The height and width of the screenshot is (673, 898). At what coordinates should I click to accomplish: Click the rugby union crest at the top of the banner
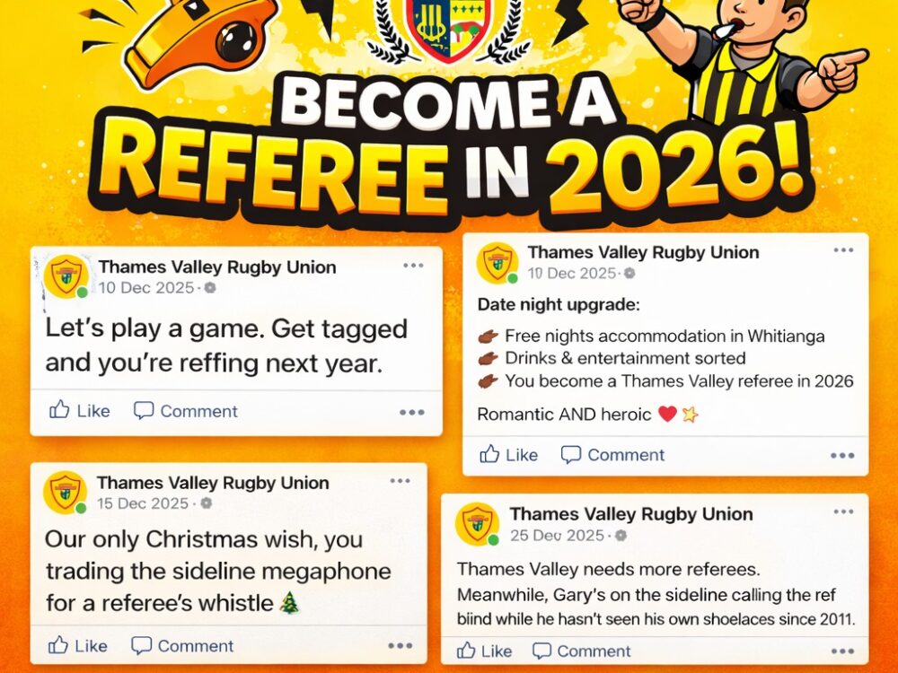pos(449,28)
